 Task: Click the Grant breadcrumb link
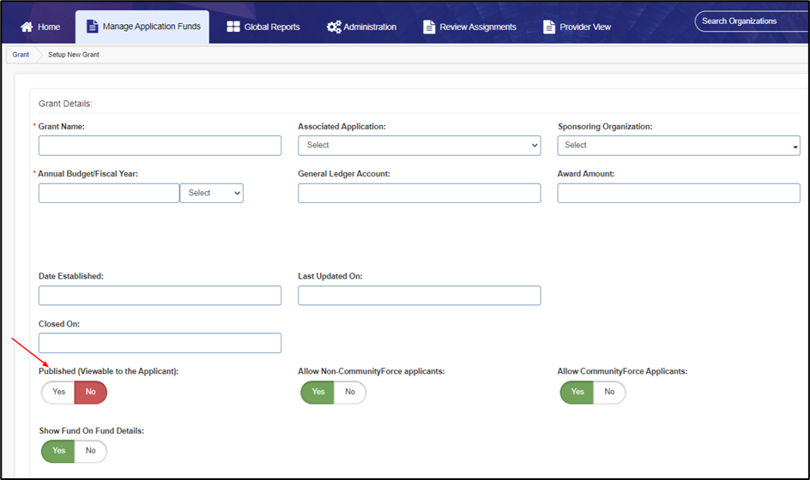(x=21, y=55)
